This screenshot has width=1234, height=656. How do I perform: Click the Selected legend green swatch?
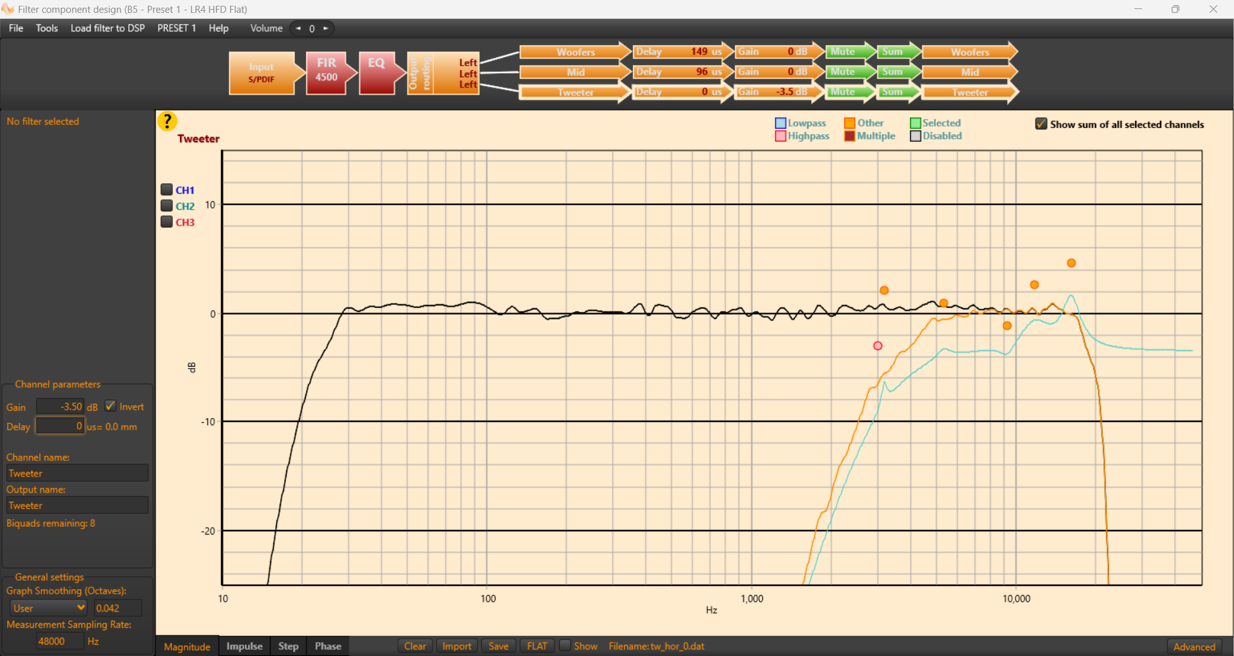tap(915, 123)
